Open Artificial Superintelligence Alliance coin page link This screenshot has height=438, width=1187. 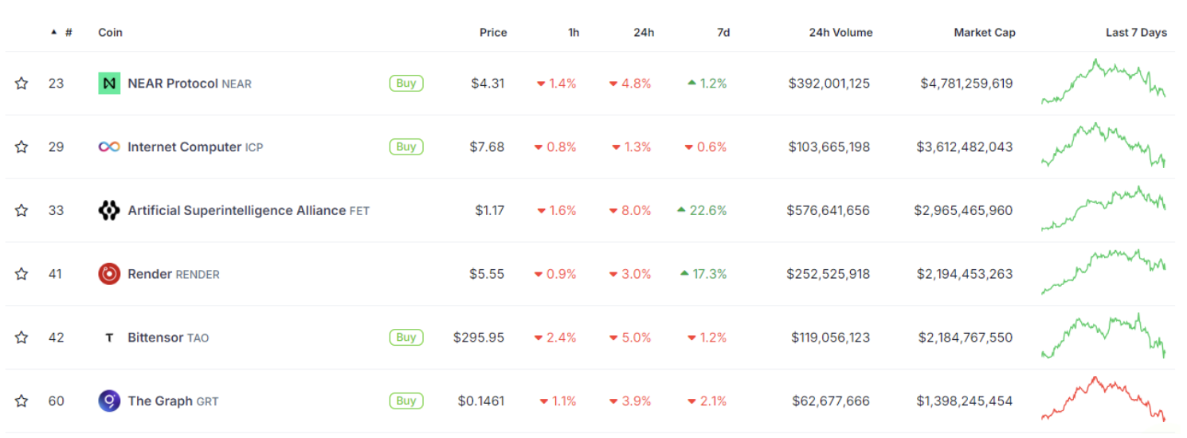237,210
